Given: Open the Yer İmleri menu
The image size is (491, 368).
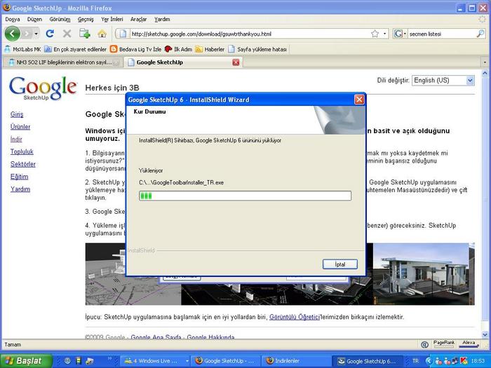Looking at the screenshot, I should [111, 19].
